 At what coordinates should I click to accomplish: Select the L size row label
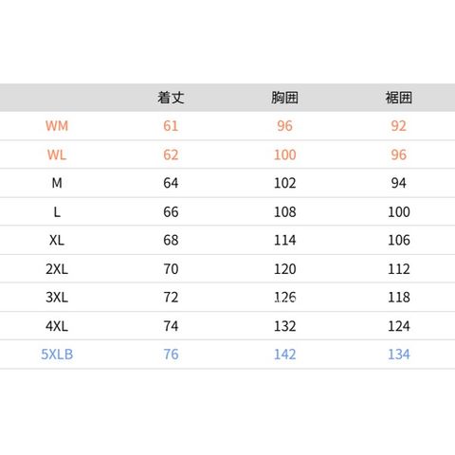pos(57,211)
